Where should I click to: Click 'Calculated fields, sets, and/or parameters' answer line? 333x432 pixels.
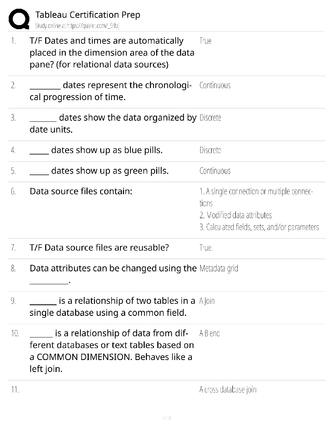coord(259,227)
